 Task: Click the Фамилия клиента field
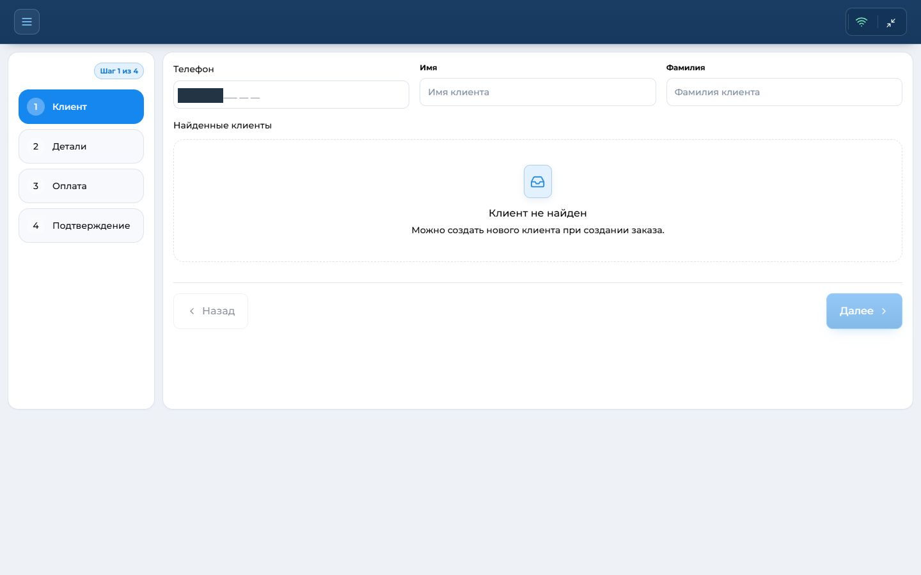[x=784, y=92]
